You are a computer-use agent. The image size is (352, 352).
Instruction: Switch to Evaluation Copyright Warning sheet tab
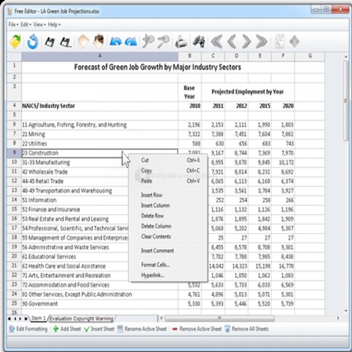[81, 318]
